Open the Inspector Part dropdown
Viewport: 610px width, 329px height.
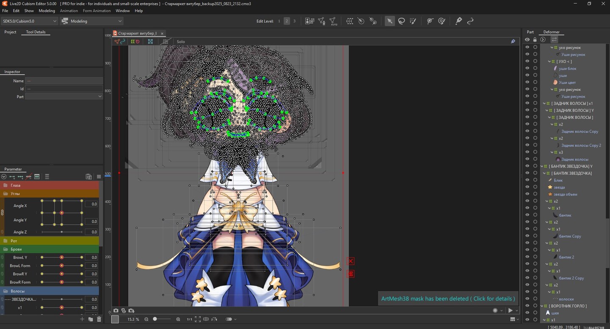tap(64, 96)
